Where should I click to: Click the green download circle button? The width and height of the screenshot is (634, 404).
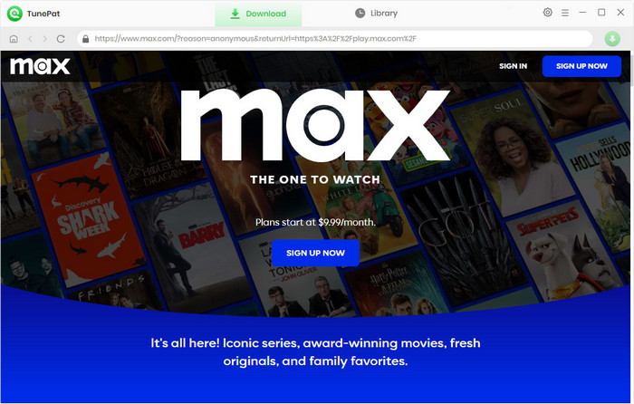[x=612, y=39]
